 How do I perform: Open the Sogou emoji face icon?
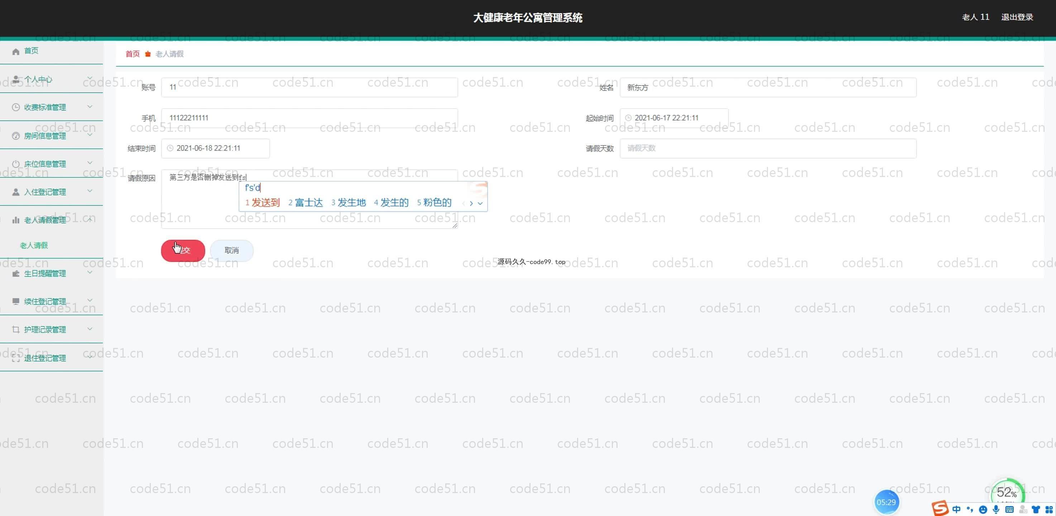(983, 510)
